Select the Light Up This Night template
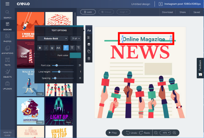Screen dimensions: 204x138 pyautogui.click(x=59, y=111)
